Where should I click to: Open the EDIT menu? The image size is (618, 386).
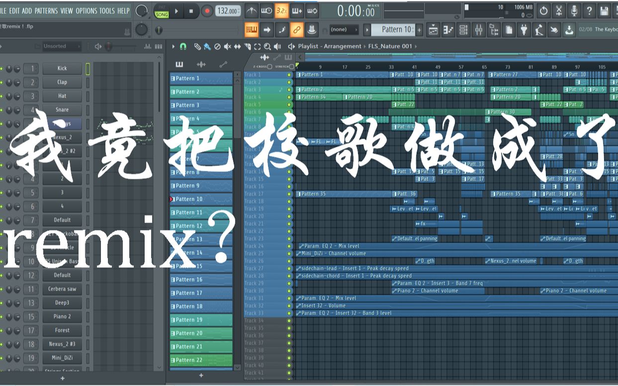click(14, 10)
